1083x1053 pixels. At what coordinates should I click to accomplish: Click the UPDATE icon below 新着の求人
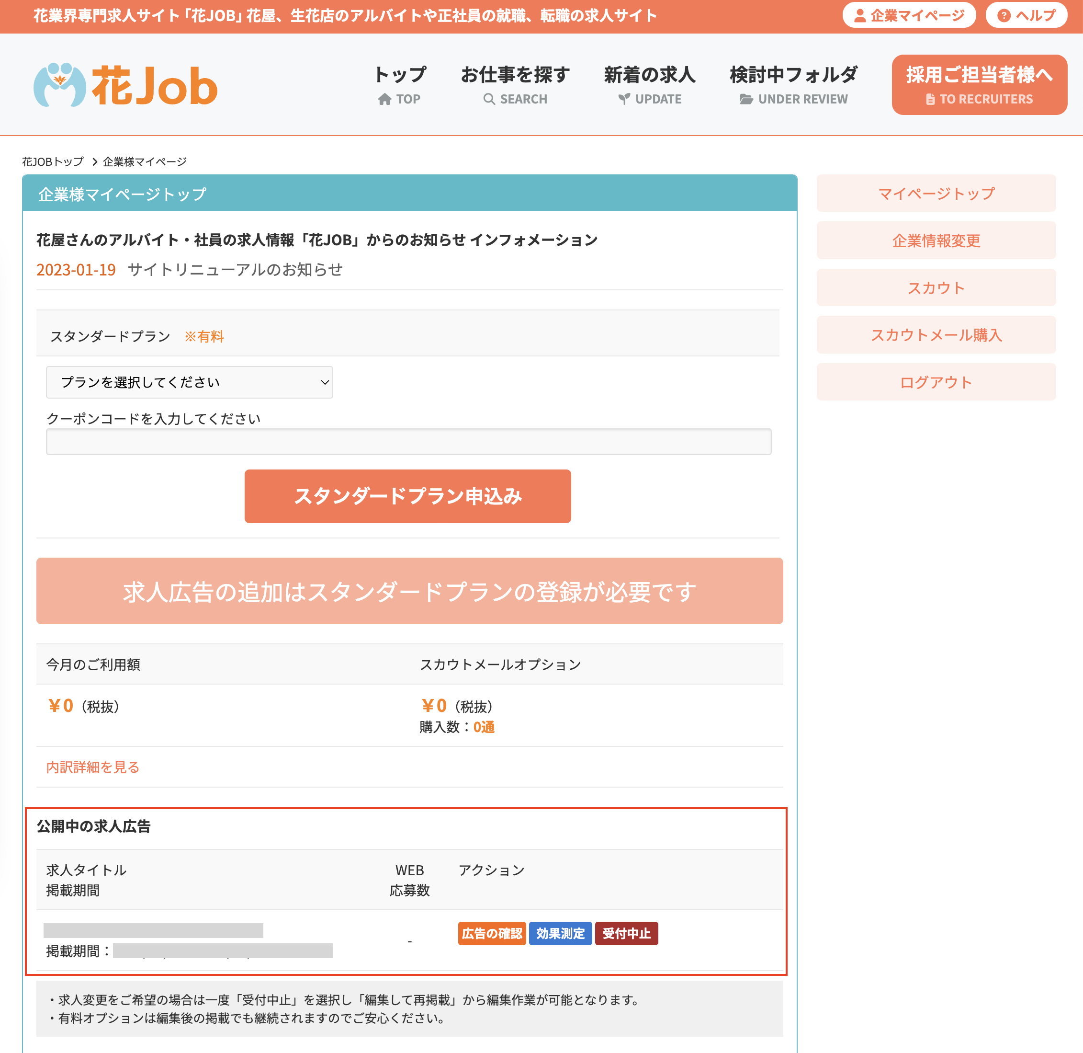(625, 100)
